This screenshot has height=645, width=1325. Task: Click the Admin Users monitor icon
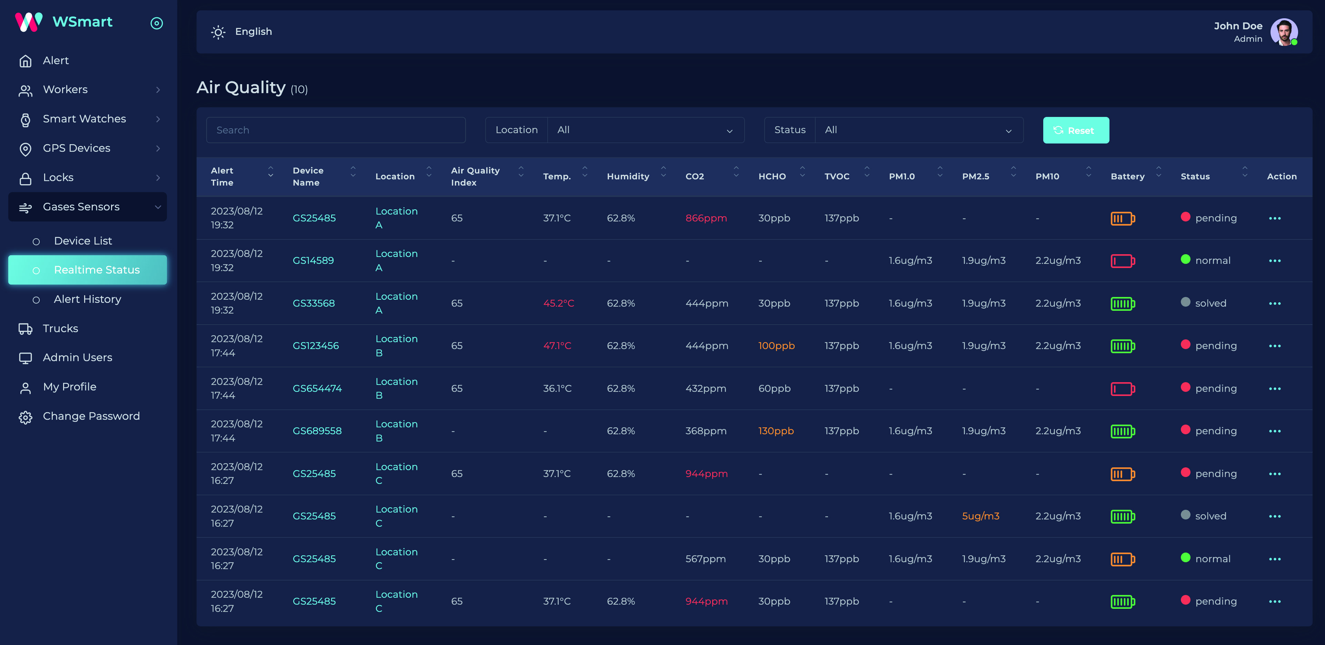pos(25,358)
